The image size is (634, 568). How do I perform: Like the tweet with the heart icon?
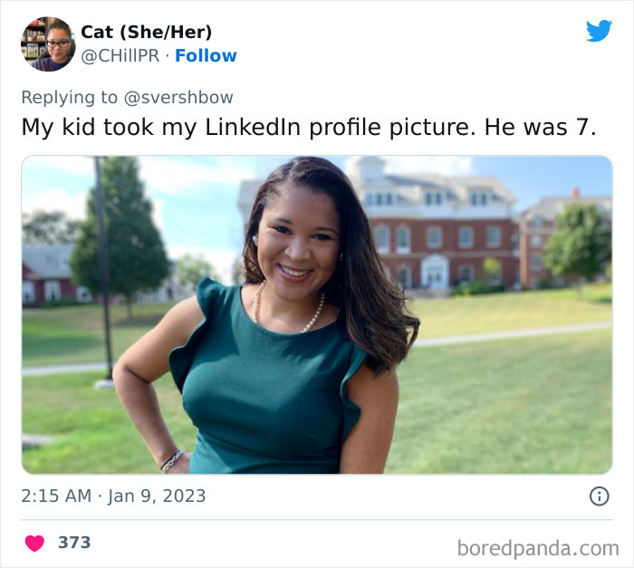[x=34, y=543]
